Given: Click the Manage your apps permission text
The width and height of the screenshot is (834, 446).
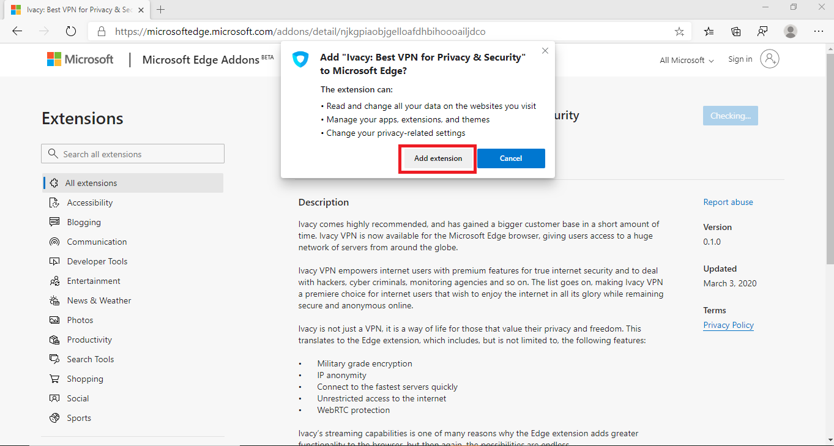Looking at the screenshot, I should click(x=408, y=119).
